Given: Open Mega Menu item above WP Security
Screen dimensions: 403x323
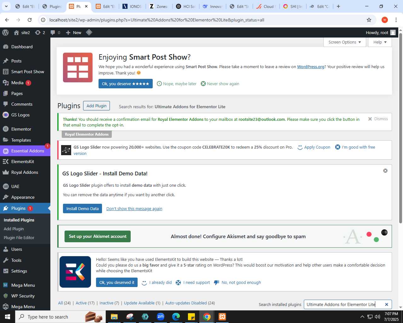Looking at the screenshot, I should [x=25, y=285].
